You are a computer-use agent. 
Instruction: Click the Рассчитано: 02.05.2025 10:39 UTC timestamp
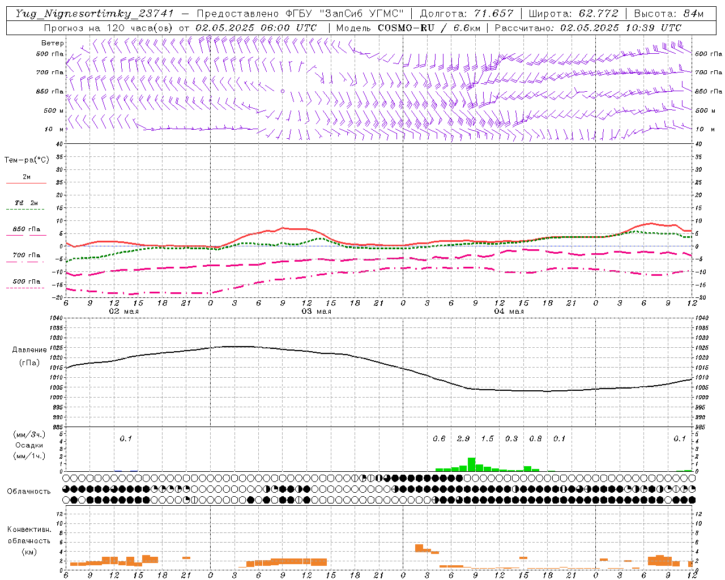[588, 28]
